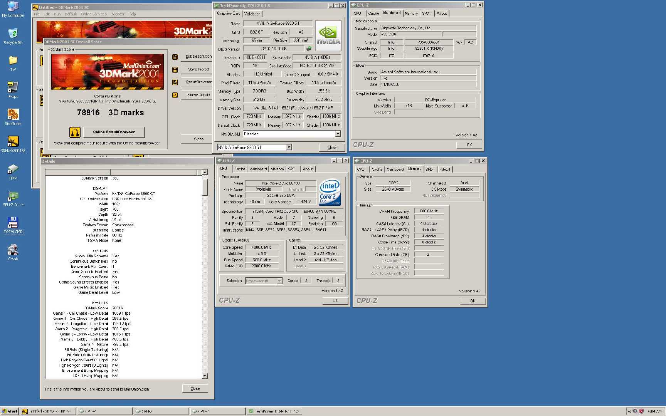Screen dimensions: 666x416
Task: Open the Help menu in 3DMark2001
Action: [x=132, y=14]
